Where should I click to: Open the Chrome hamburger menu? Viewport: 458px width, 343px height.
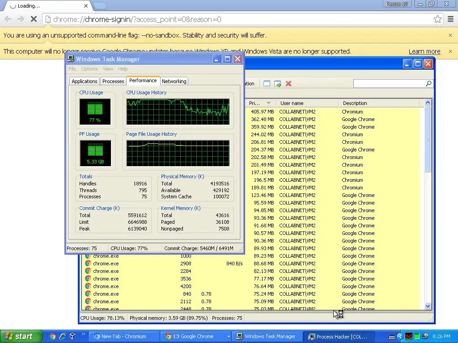coord(451,19)
